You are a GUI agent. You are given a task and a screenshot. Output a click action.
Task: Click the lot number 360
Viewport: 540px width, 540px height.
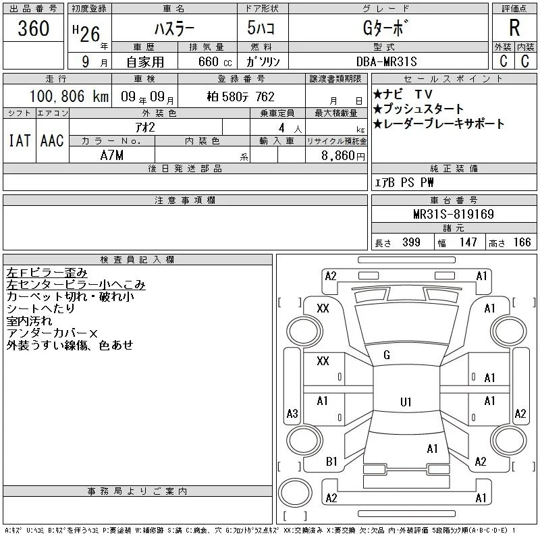pos(33,28)
